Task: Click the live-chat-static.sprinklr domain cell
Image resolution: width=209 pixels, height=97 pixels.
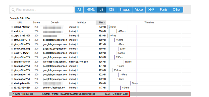Action: (55, 62)
